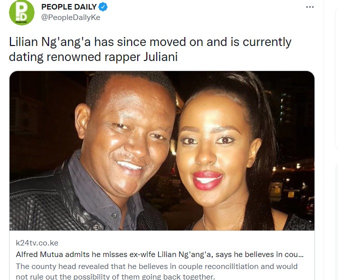This screenshot has width=338, height=280.
Task: Click the k24tv.co.ke domain link
Action: [37, 243]
